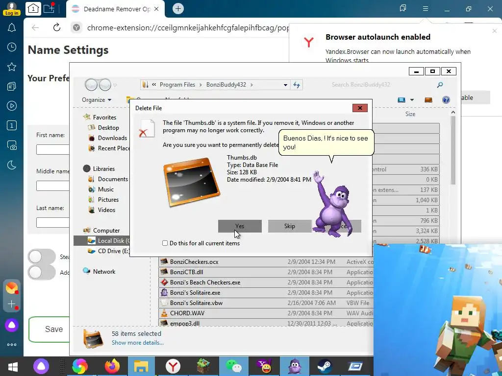
Task: Open notifications bell in Yandex sidebar
Action: point(12,27)
